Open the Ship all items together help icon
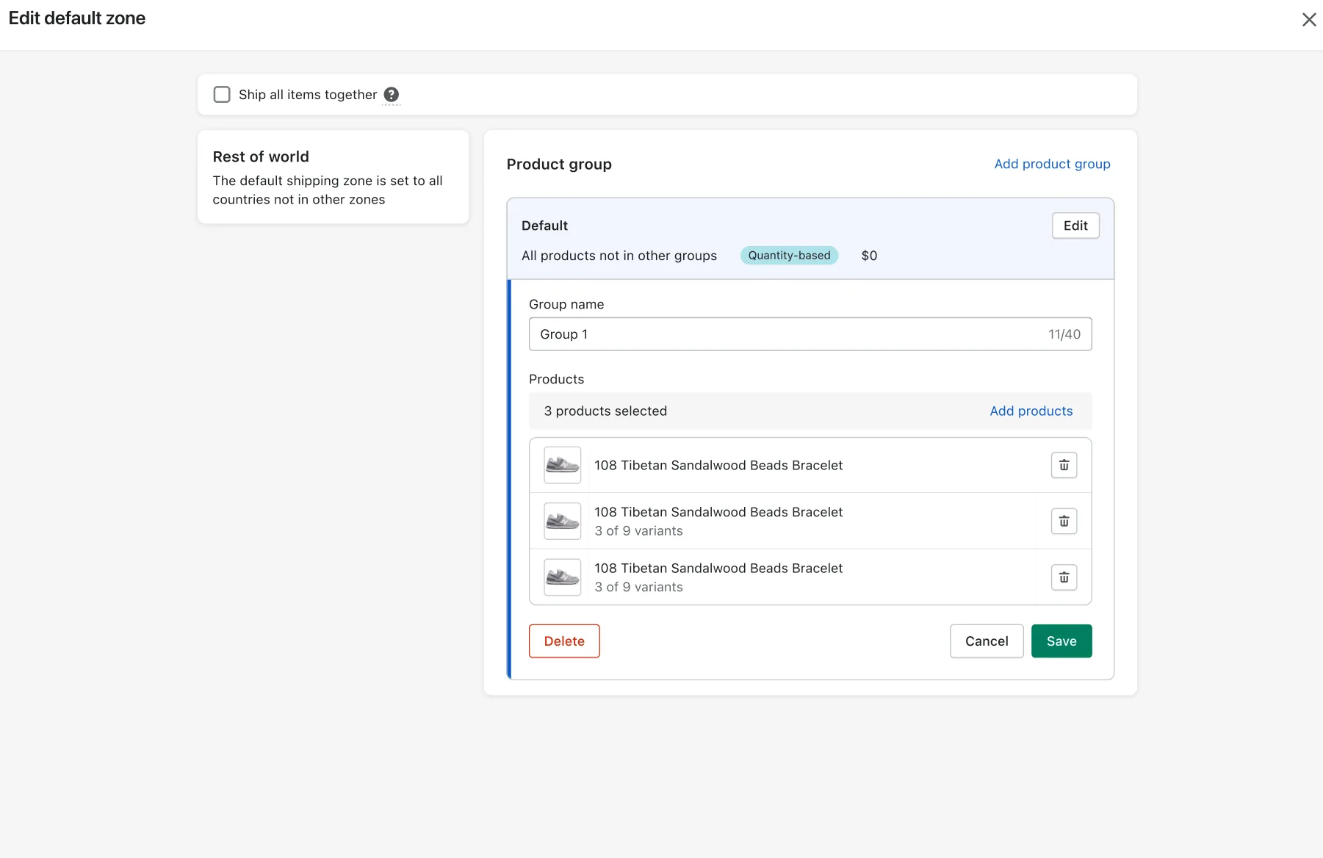The height and width of the screenshot is (858, 1323). point(392,95)
